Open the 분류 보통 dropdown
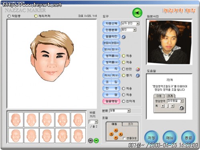Image resolution: width=200 pixels, height=150 pixels. click(120, 111)
